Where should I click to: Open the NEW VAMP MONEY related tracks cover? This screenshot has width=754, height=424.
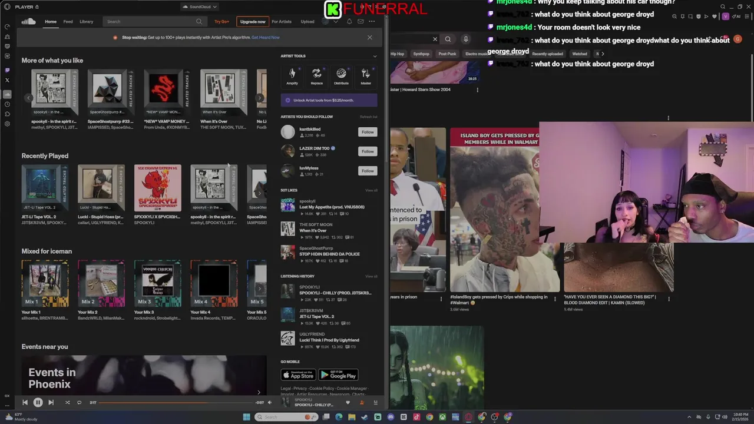(x=167, y=93)
